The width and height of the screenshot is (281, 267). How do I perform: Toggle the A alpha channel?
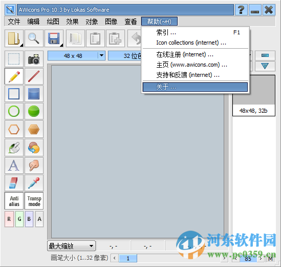point(39,219)
